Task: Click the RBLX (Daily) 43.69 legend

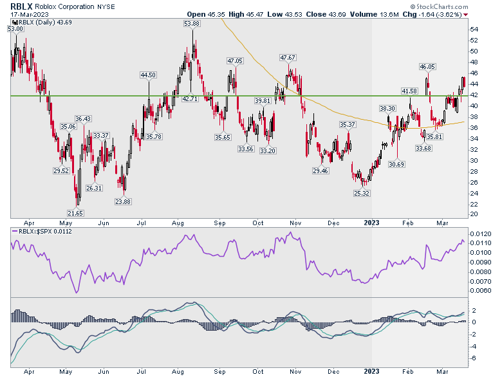Action: pos(45,23)
